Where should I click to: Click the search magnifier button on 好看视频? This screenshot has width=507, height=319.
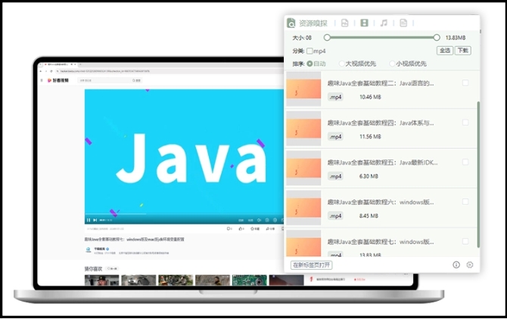(x=136, y=80)
